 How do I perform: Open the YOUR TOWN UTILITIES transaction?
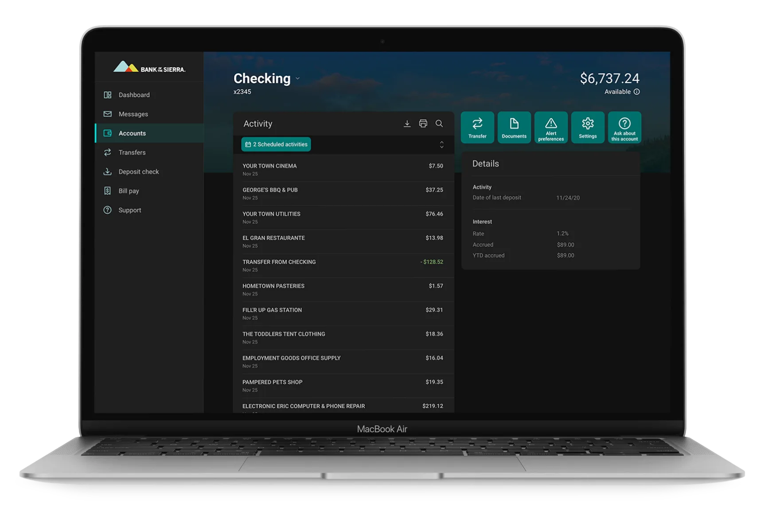[x=343, y=217]
